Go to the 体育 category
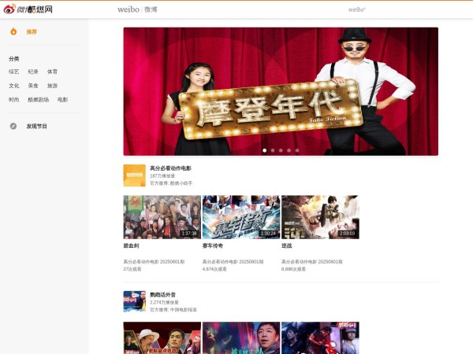 [x=52, y=72]
